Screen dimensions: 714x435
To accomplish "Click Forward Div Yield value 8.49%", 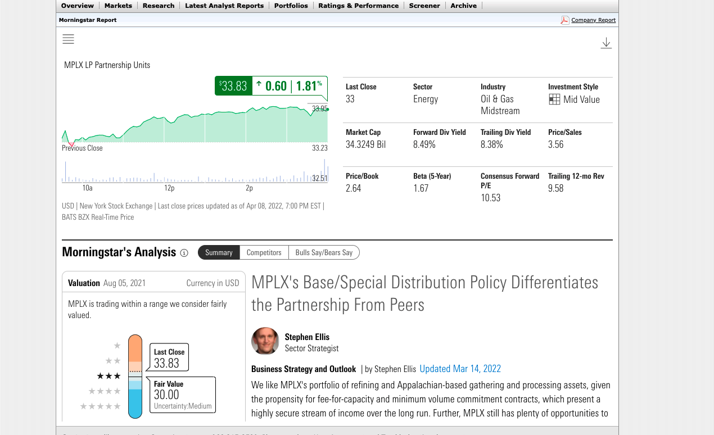I will coord(424,144).
